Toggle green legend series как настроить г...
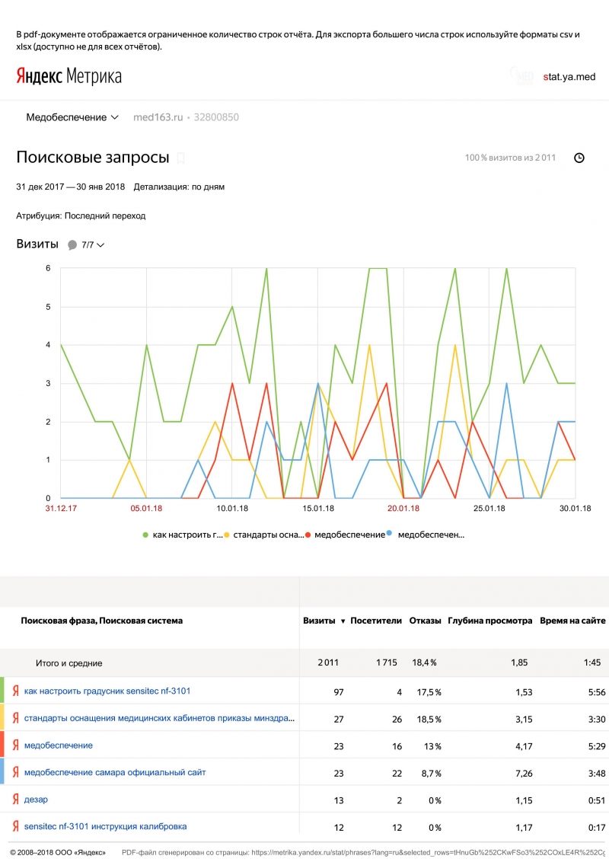609x862 pixels. click(183, 535)
